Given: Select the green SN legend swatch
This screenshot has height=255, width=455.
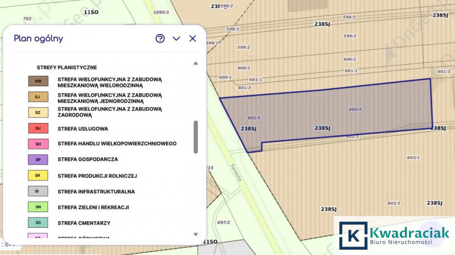Looking at the screenshot, I should pos(38,207).
